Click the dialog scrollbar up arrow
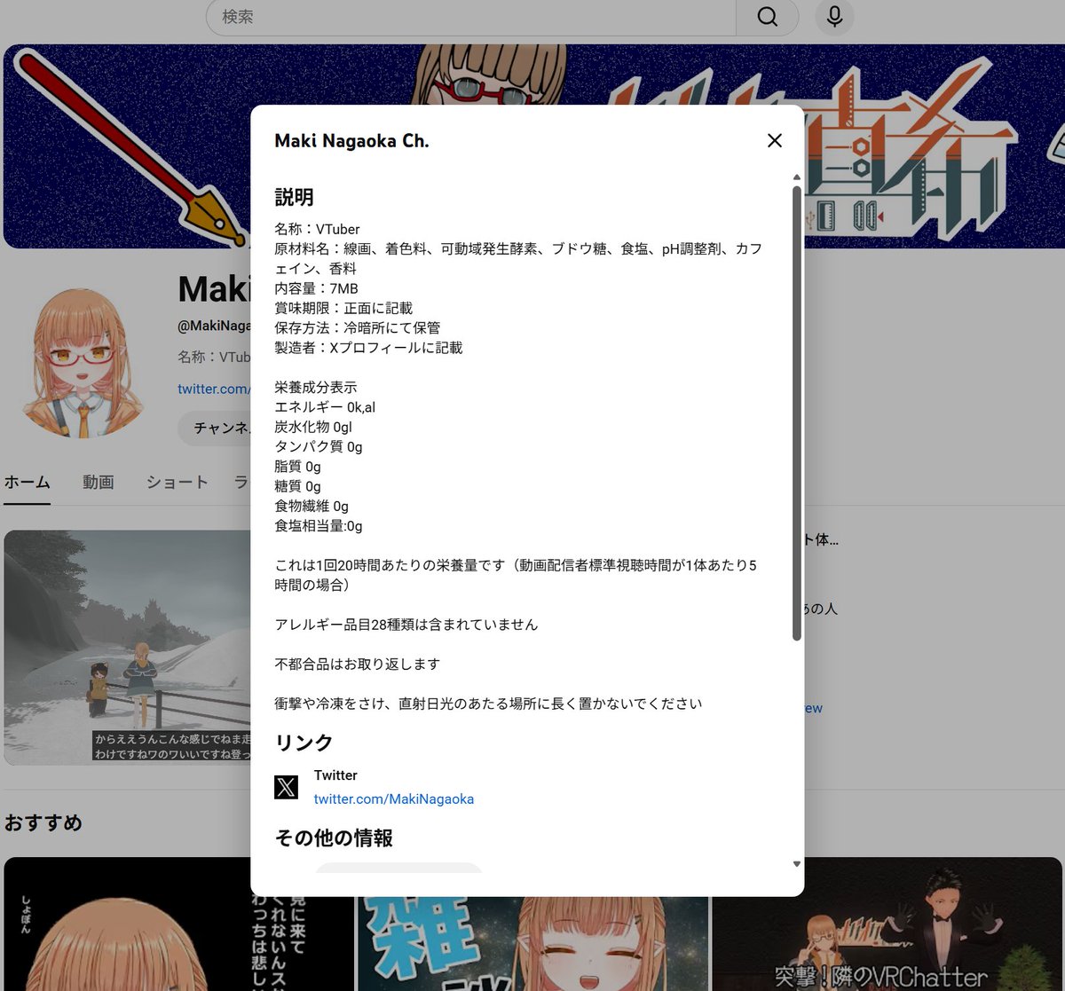This screenshot has height=991, width=1065. click(x=796, y=177)
